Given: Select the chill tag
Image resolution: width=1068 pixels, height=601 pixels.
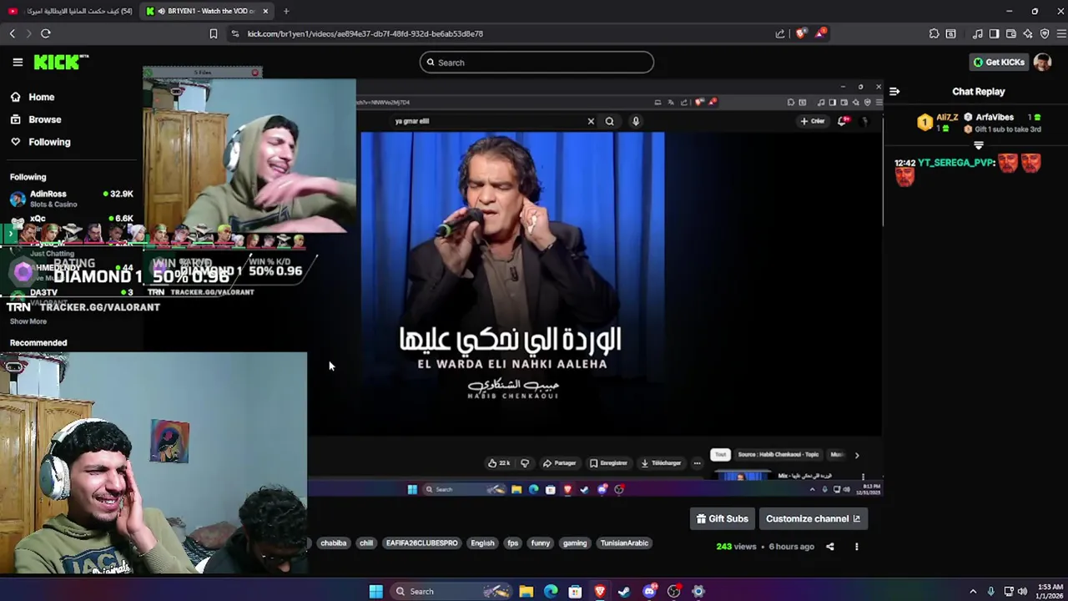Looking at the screenshot, I should (x=366, y=543).
